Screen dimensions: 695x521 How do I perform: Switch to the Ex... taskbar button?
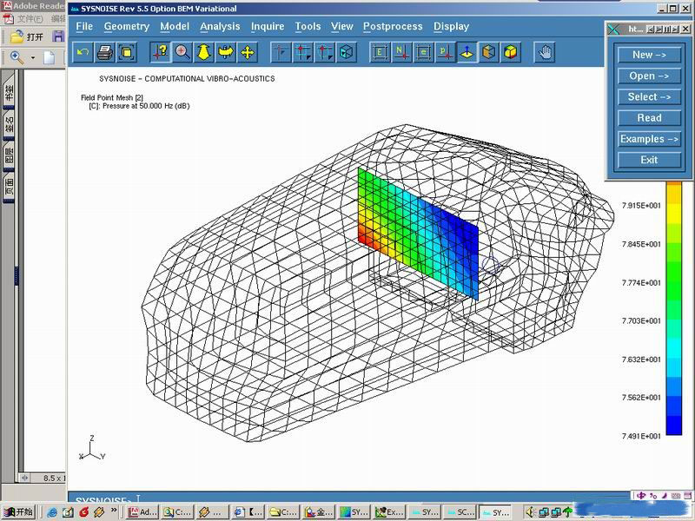[388, 512]
